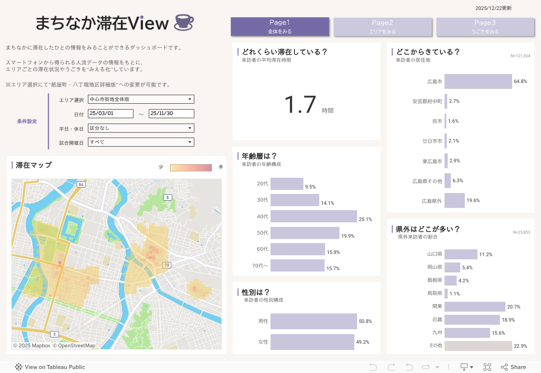
Task: Click the Replay animation icon
Action: [x=426, y=367]
